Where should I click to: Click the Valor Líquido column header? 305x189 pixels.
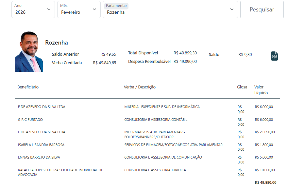(x=261, y=90)
